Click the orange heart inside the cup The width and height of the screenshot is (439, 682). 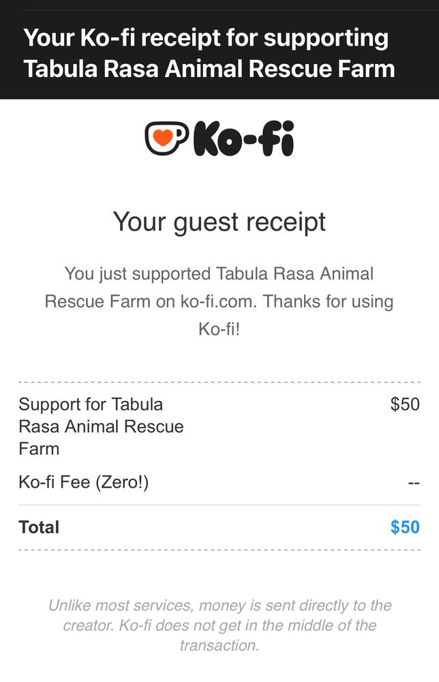[x=163, y=138]
